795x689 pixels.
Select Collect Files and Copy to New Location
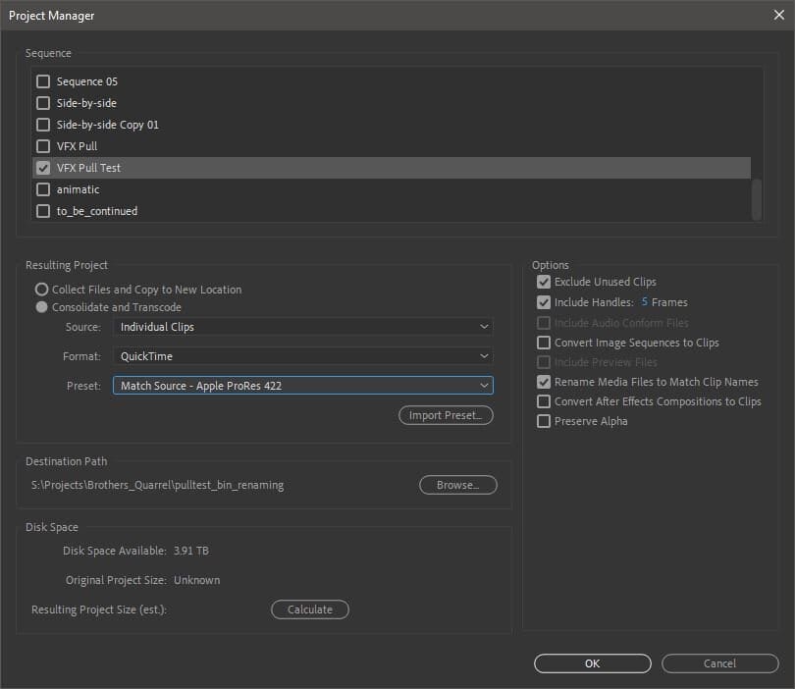(42, 290)
